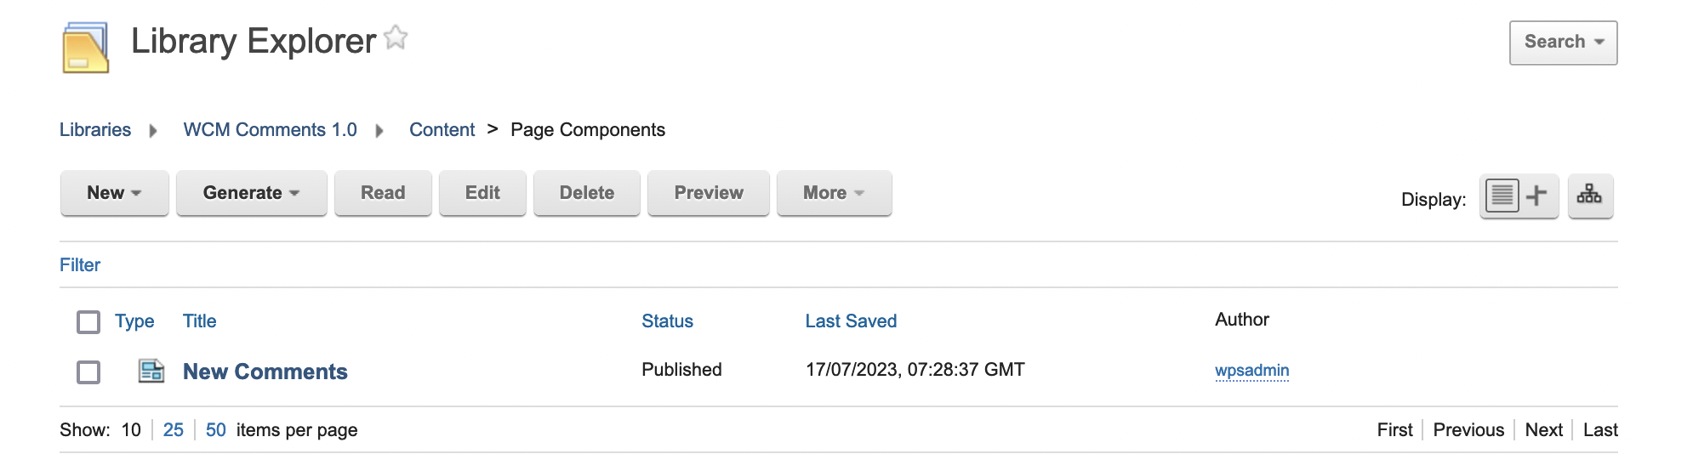Click breadcrumb arrow after WCM Comments 1.0
1693x471 pixels.
click(379, 131)
